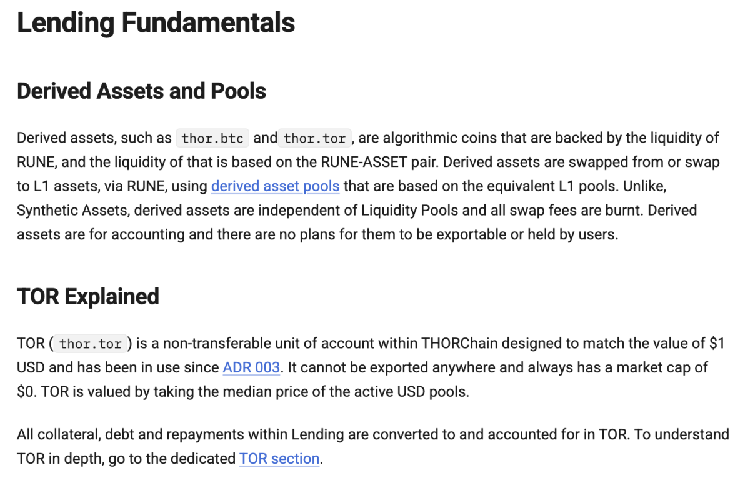Click the thor.btc inline code snippet
The image size is (750, 480).
pos(212,137)
